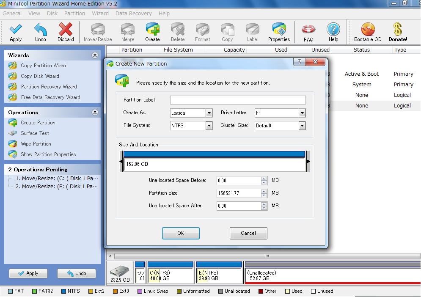Viewport: 421px width, 297px height.
Task: Open the FAQ lifebuoy icon
Action: click(308, 33)
